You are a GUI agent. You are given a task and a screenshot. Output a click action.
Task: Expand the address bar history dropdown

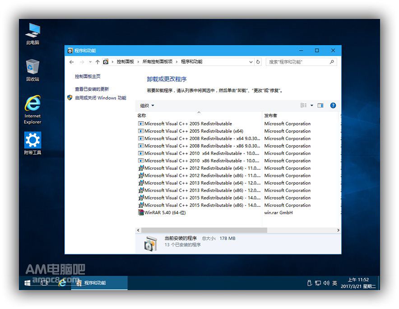pyautogui.click(x=251, y=62)
